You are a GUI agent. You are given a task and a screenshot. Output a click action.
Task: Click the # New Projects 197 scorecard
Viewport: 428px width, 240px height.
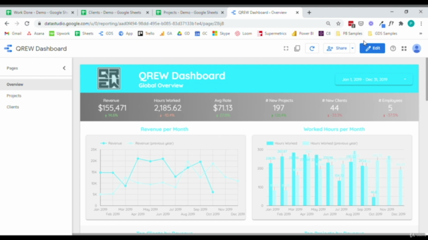[x=279, y=108]
